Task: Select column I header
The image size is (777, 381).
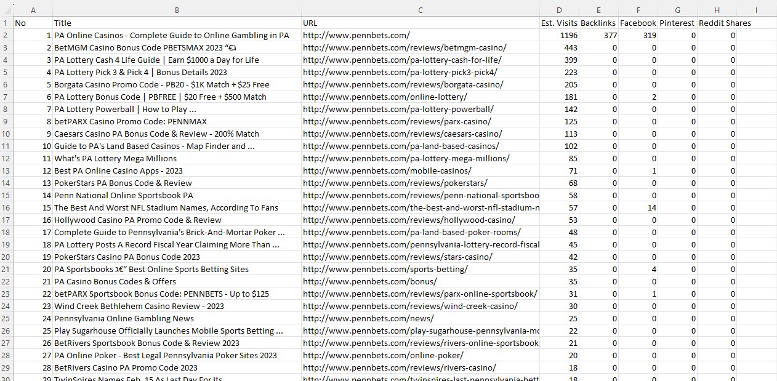Action: (x=756, y=10)
